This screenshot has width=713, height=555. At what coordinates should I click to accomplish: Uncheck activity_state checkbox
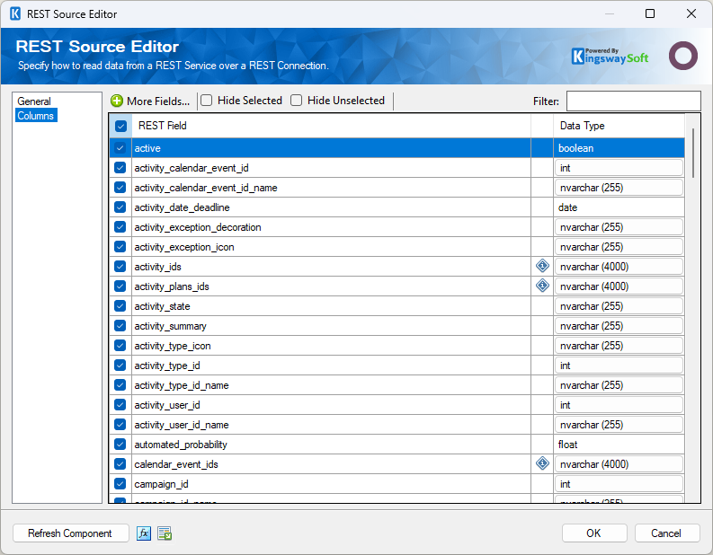tap(120, 306)
